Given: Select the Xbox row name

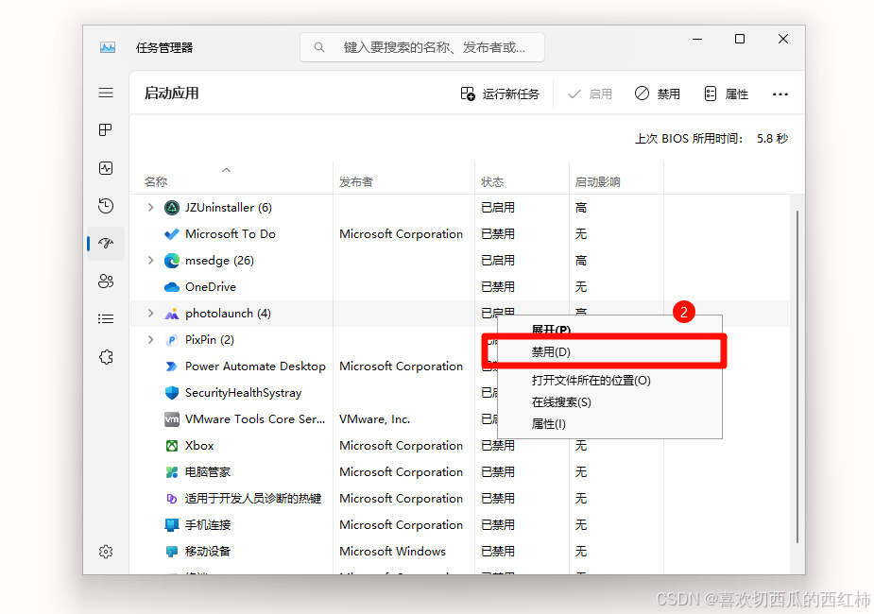Looking at the screenshot, I should coord(199,446).
